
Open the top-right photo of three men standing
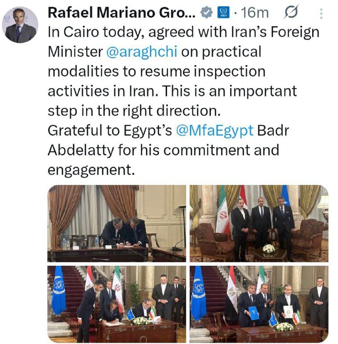[259, 223]
